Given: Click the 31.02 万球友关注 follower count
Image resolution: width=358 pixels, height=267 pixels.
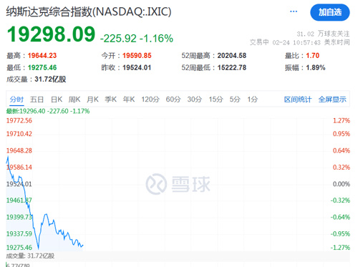Looking at the screenshot, I should (x=323, y=34).
